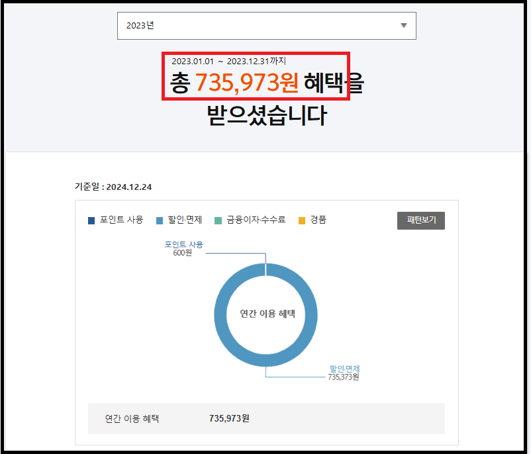The image size is (531, 454).
Task: Click the light blue 할인·면제 legend square
Action: pyautogui.click(x=160, y=220)
